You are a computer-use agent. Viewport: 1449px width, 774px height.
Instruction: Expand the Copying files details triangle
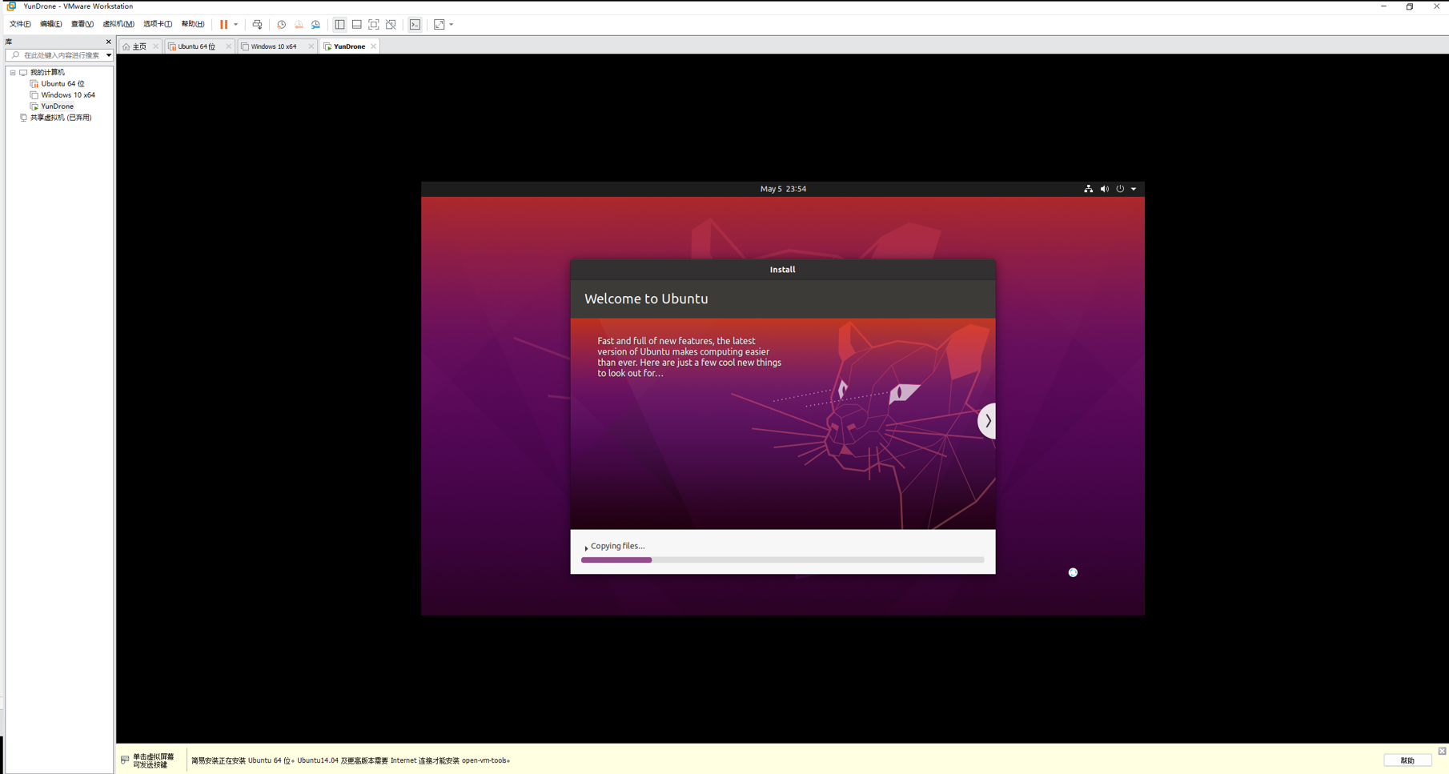point(586,547)
